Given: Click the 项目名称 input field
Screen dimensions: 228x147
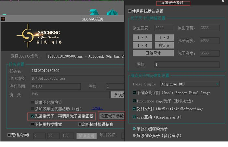Looking at the screenshot, I should (x=123, y=135).
